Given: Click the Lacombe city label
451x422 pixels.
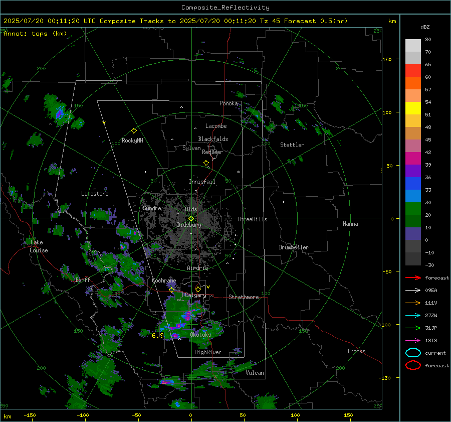Looking at the screenshot, I should pos(216,126).
